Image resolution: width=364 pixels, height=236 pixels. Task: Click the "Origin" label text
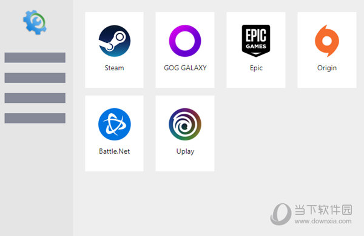point(327,68)
